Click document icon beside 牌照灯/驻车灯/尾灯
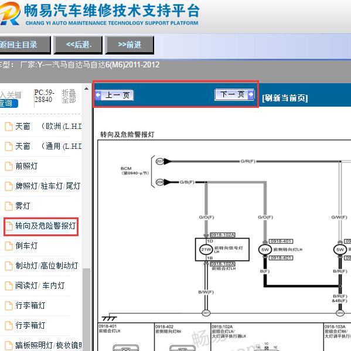This screenshot has width=351, height=351. [9, 186]
